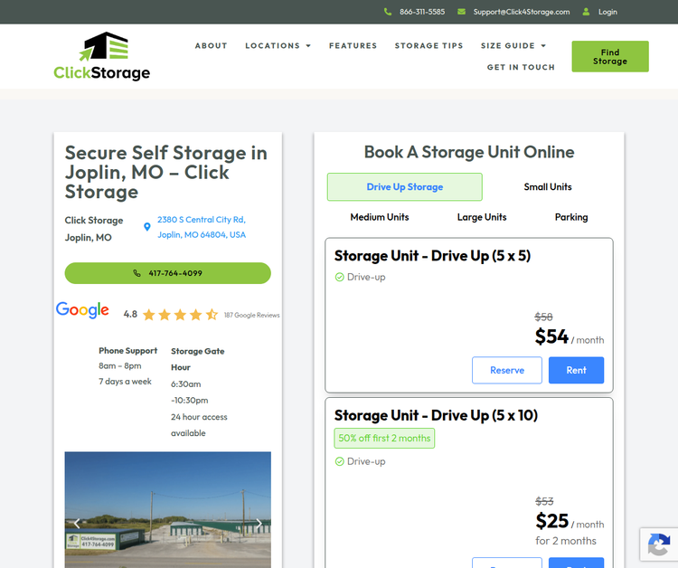Click the Storage Gate Hour heading
This screenshot has width=678, height=568.
coord(198,359)
